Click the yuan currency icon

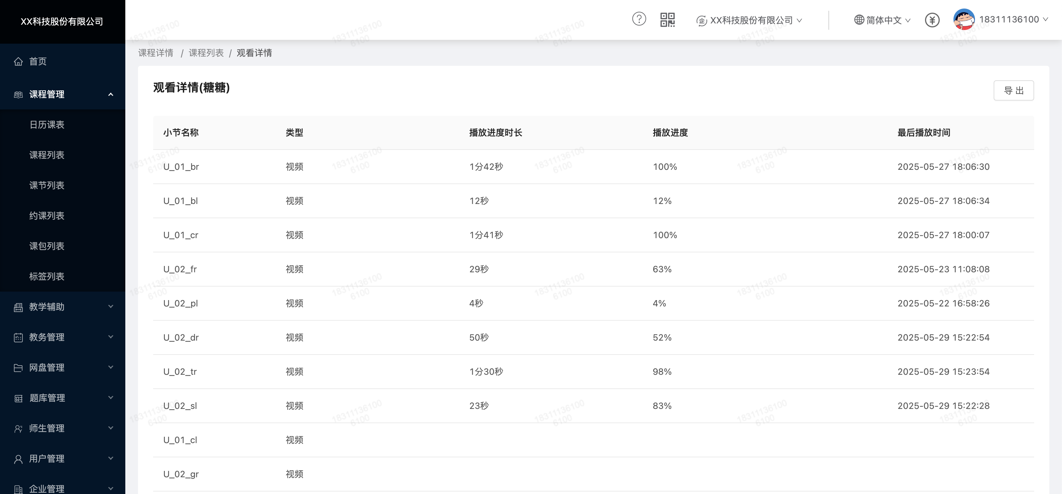coord(932,20)
